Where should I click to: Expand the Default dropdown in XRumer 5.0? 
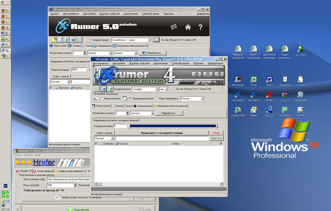(x=110, y=53)
